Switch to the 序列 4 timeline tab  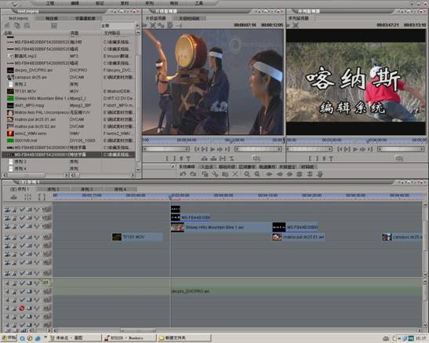pos(120,189)
